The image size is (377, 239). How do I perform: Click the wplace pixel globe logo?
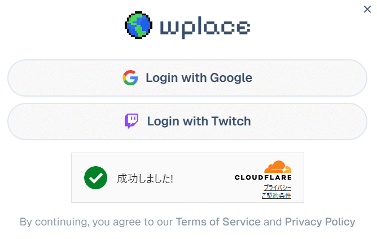[x=139, y=25]
